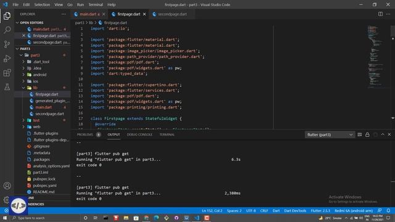Open the Terminal menu
395x222 pixels.
click(96, 4)
